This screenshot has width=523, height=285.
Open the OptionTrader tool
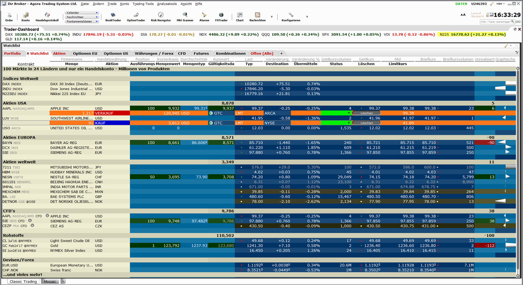pyautogui.click(x=136, y=17)
